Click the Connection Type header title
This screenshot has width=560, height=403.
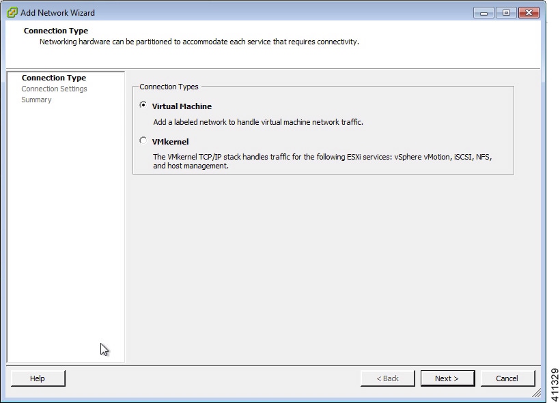click(x=56, y=31)
